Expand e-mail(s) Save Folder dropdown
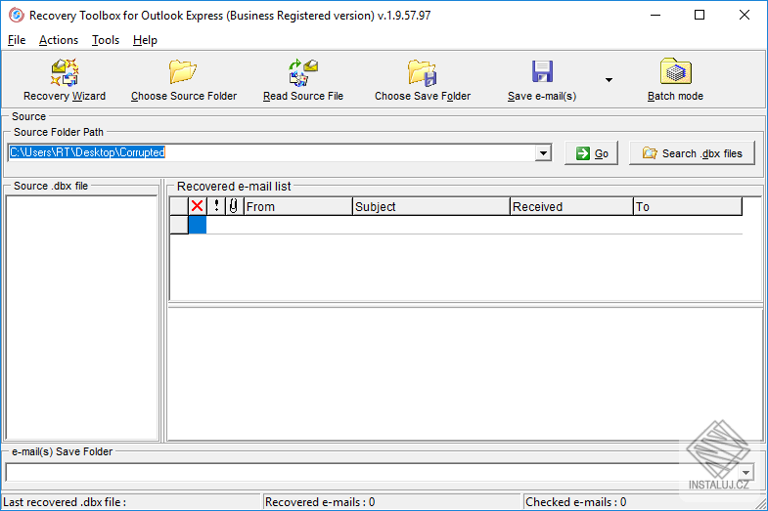Screen dimensions: 768x511 [x=745, y=472]
